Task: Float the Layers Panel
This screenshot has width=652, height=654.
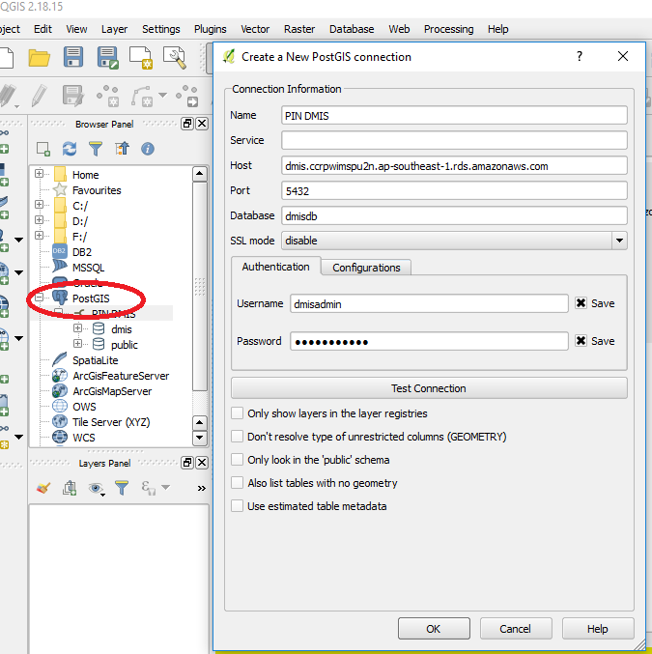Action: (x=187, y=463)
